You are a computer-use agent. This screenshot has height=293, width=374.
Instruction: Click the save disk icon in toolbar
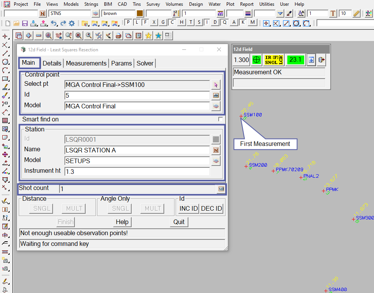pos(25,23)
